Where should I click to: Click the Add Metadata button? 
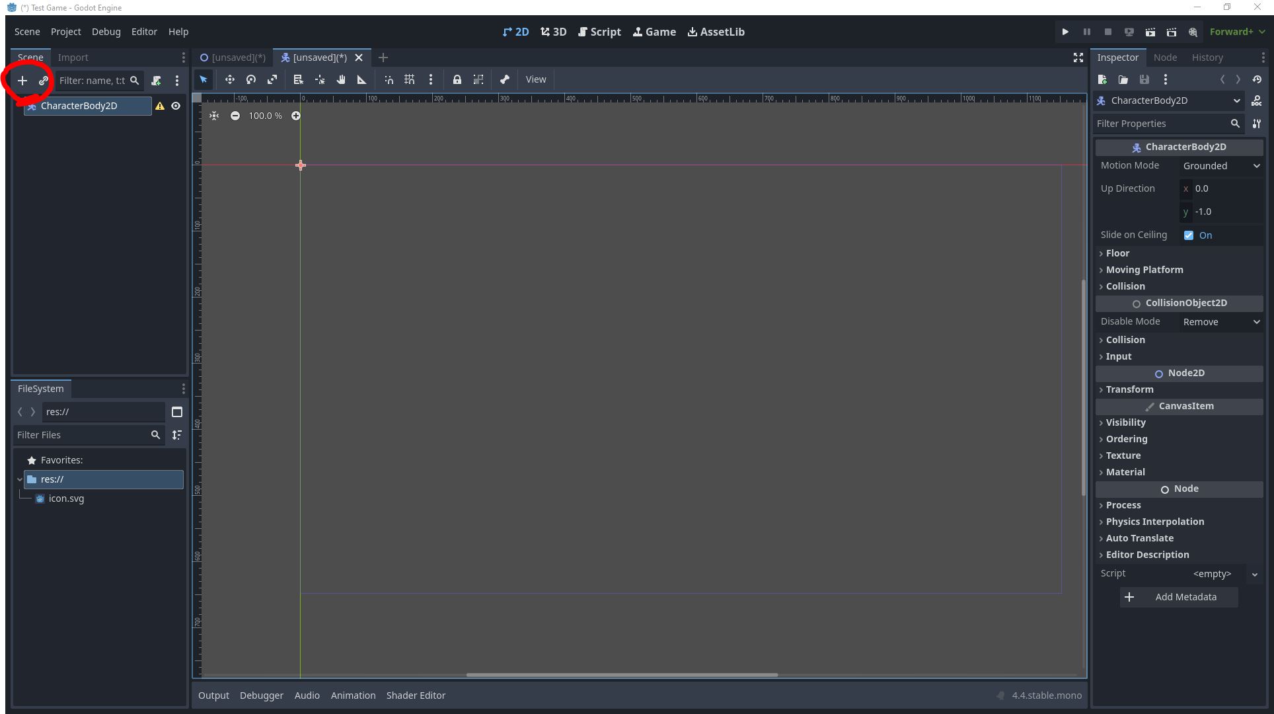click(1179, 597)
